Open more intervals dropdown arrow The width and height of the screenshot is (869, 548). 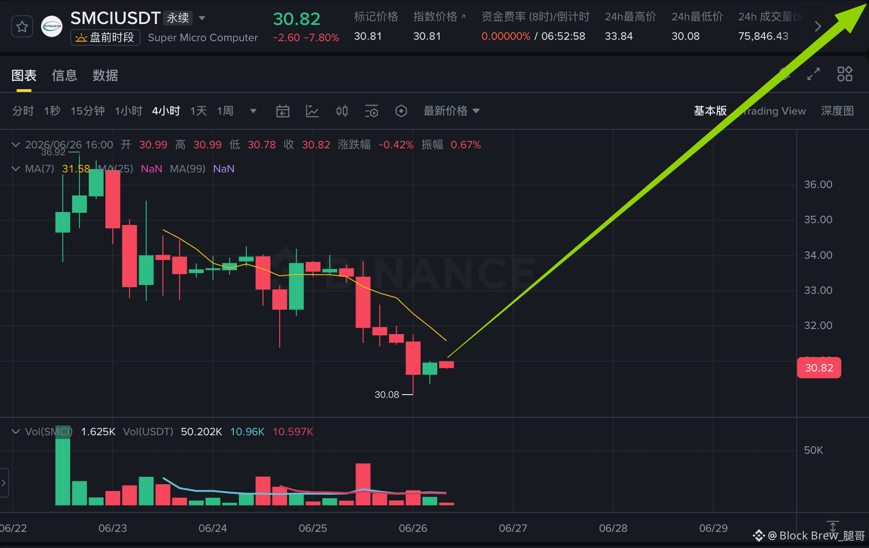pos(253,111)
